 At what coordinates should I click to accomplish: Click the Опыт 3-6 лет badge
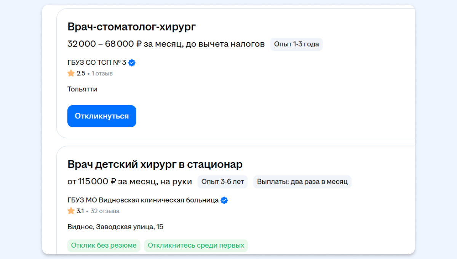[222, 182]
